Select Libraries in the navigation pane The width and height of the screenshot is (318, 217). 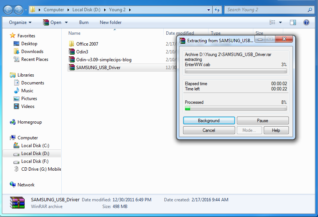pyautogui.click(x=26, y=75)
